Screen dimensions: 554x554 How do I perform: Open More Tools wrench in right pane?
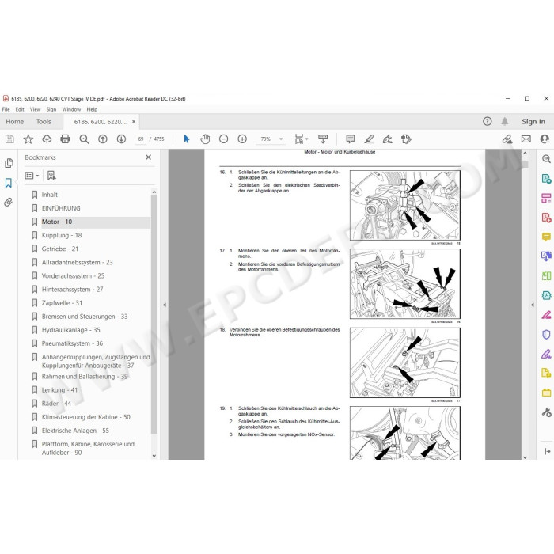pyautogui.click(x=546, y=412)
